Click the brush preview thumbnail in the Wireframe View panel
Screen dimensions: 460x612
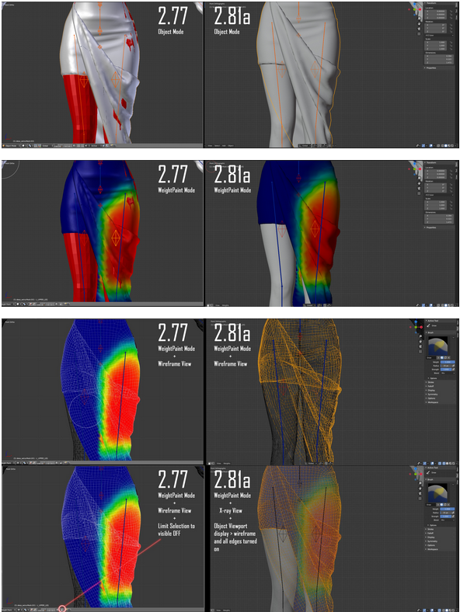437,346
